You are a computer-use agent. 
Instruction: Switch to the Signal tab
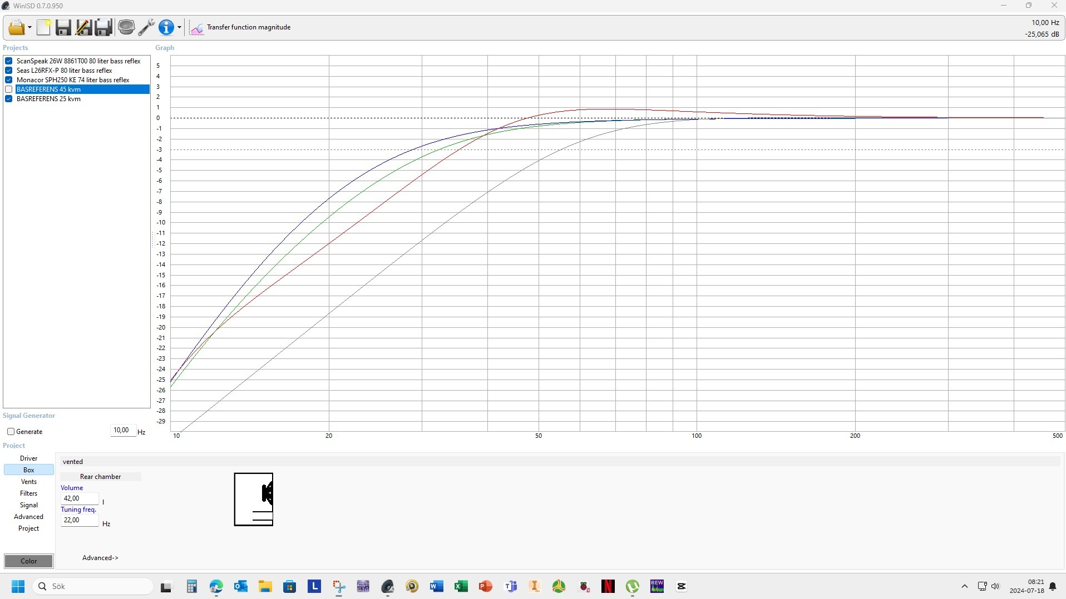click(x=29, y=505)
